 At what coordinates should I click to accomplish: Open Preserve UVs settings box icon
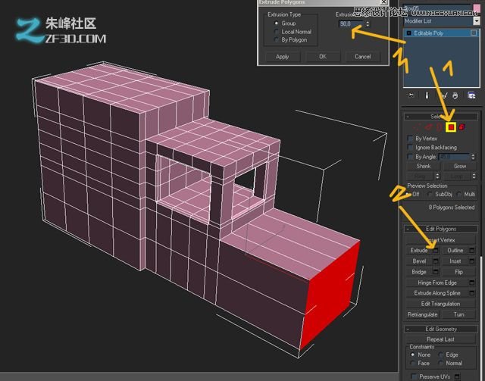[458, 376]
